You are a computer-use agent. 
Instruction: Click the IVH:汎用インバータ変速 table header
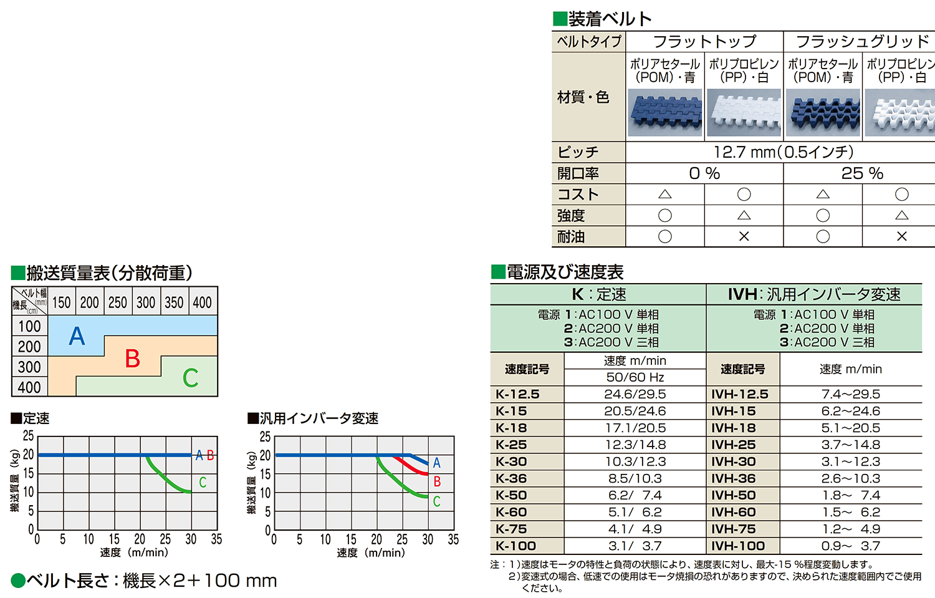click(x=814, y=294)
